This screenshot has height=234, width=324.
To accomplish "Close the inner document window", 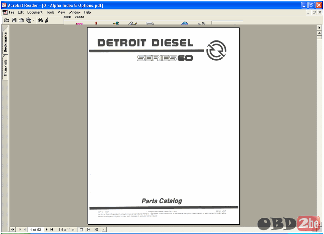I will [320, 12].
